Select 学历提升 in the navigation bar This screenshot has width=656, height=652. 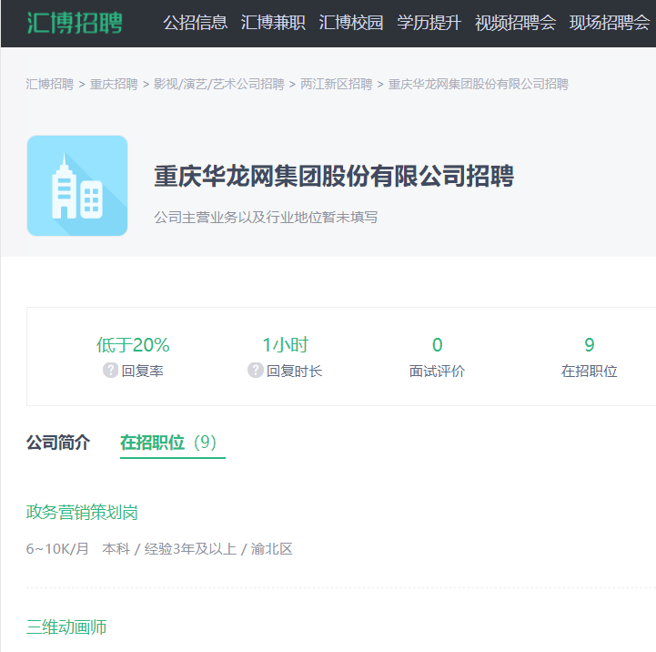coord(429,23)
